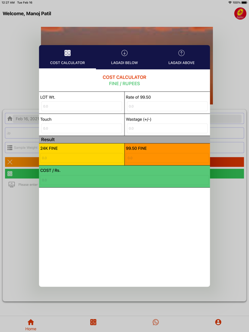Tap the Wi-Fi status icon
249x332 pixels.
coord(230,3)
